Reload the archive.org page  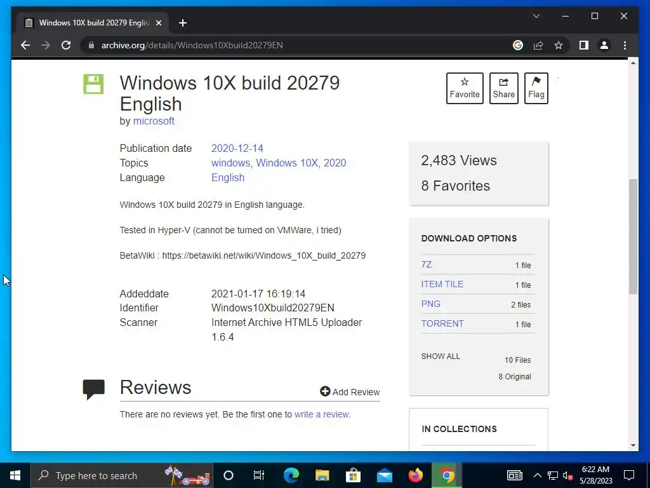pos(66,45)
